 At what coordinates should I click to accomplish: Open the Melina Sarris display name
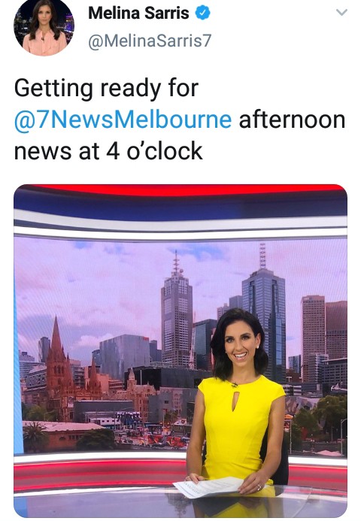(x=138, y=13)
